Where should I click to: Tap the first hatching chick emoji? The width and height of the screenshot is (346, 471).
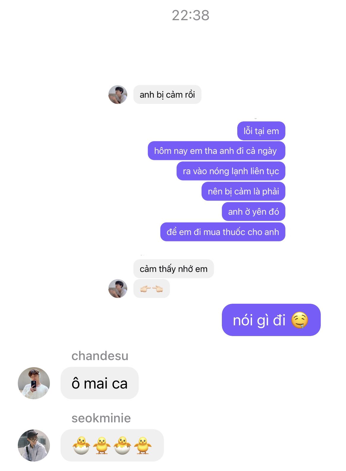(x=81, y=445)
